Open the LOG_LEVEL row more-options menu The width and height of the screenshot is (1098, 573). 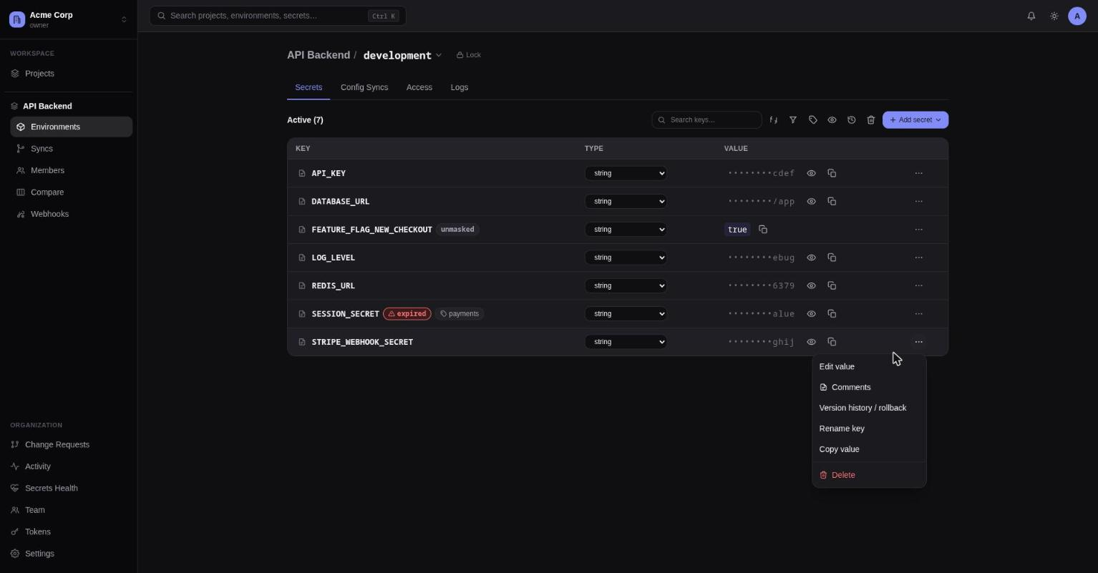click(x=918, y=258)
